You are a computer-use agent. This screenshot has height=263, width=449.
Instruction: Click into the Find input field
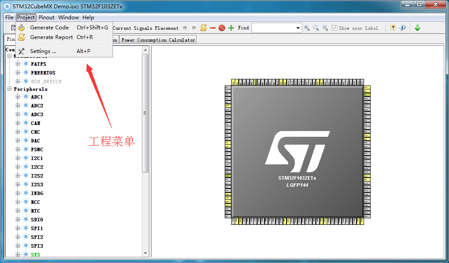pyautogui.click(x=273, y=28)
